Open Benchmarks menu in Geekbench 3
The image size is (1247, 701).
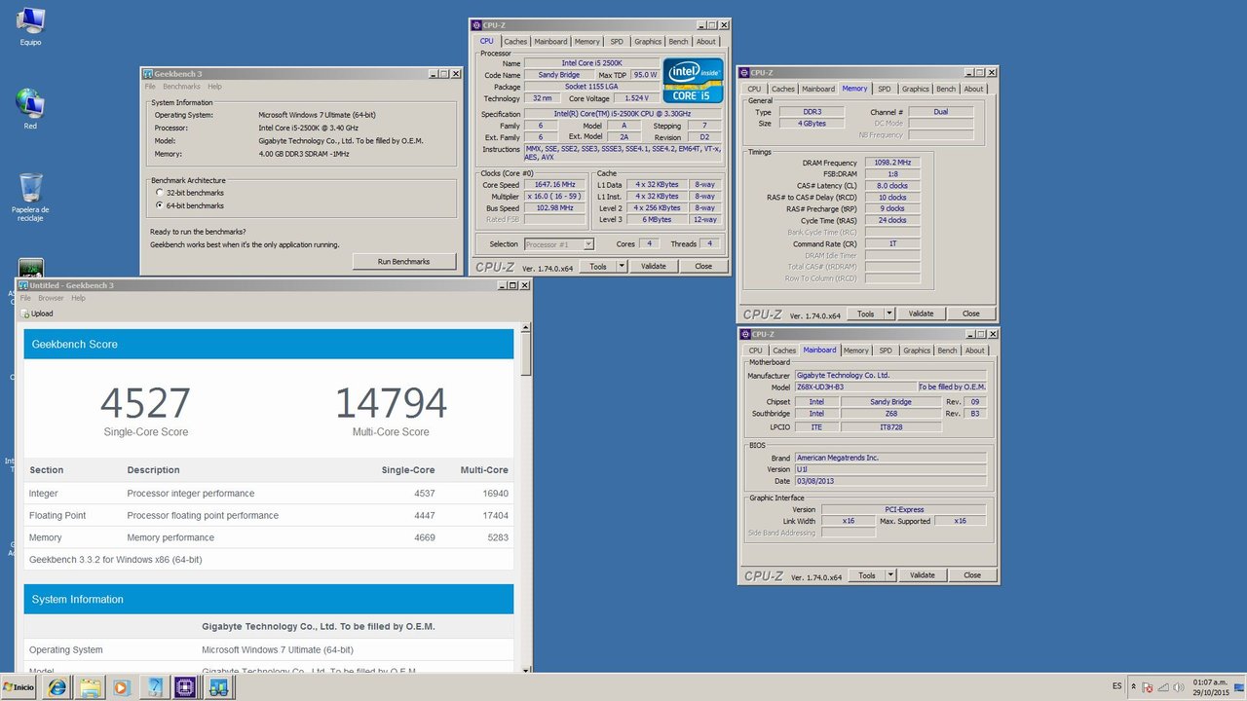click(181, 87)
